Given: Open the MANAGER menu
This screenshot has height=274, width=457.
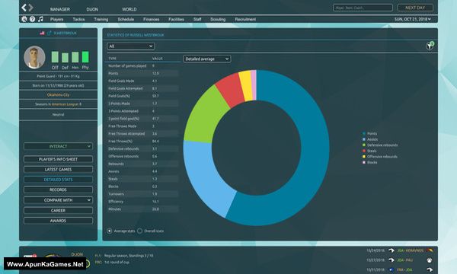Looking at the screenshot, I should (x=59, y=9).
